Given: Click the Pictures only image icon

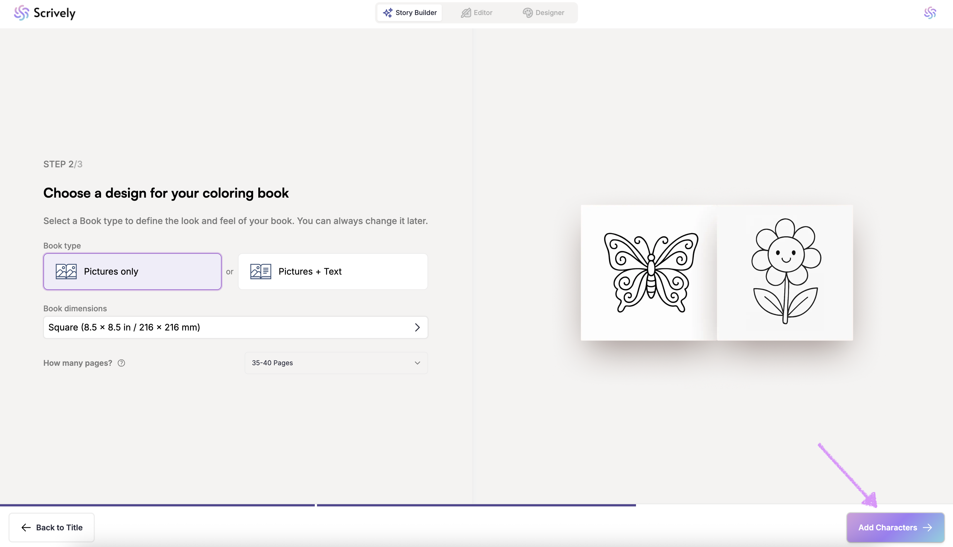Looking at the screenshot, I should coord(66,271).
